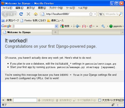Click すべて強調表示(A) highlight all
The height and width of the screenshot is (108, 125).
pyautogui.click(x=85, y=100)
